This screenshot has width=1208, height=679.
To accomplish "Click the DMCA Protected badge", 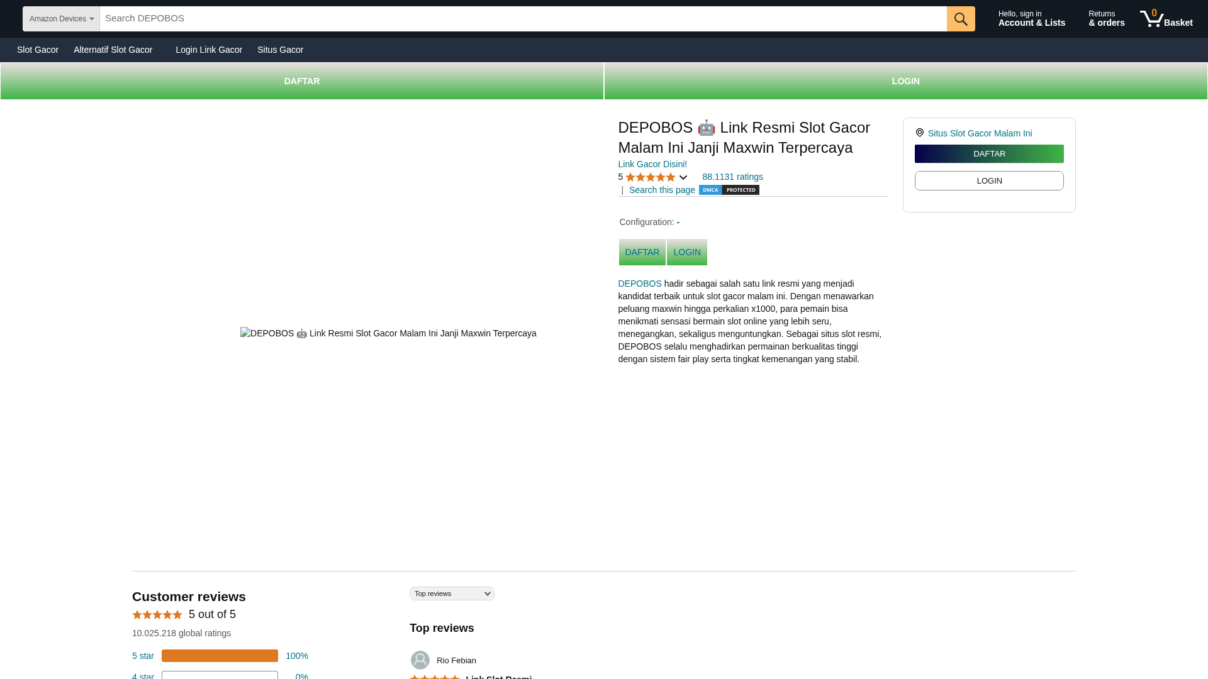I will (x=729, y=190).
